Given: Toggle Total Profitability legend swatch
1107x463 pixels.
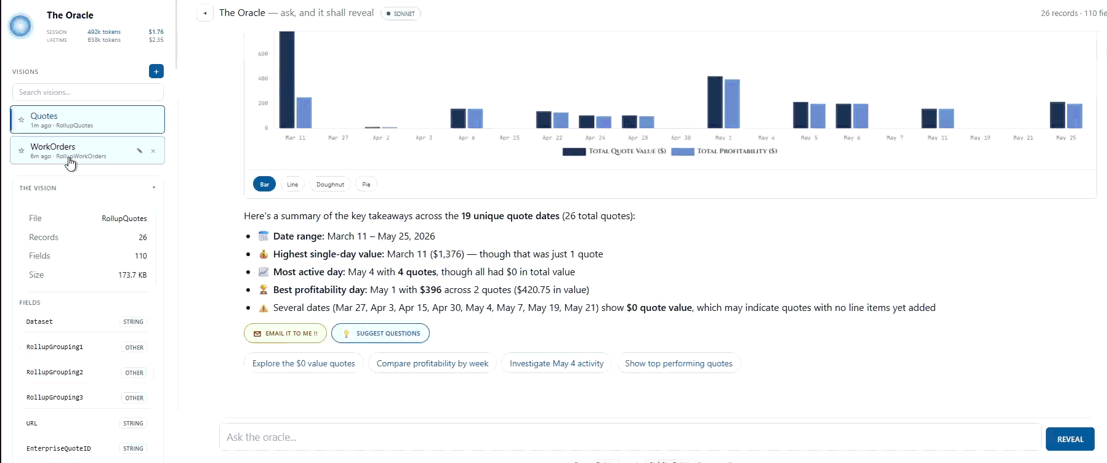Looking at the screenshot, I should click(683, 151).
